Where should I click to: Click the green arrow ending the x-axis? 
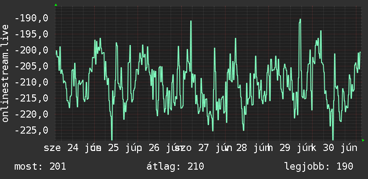363,140
